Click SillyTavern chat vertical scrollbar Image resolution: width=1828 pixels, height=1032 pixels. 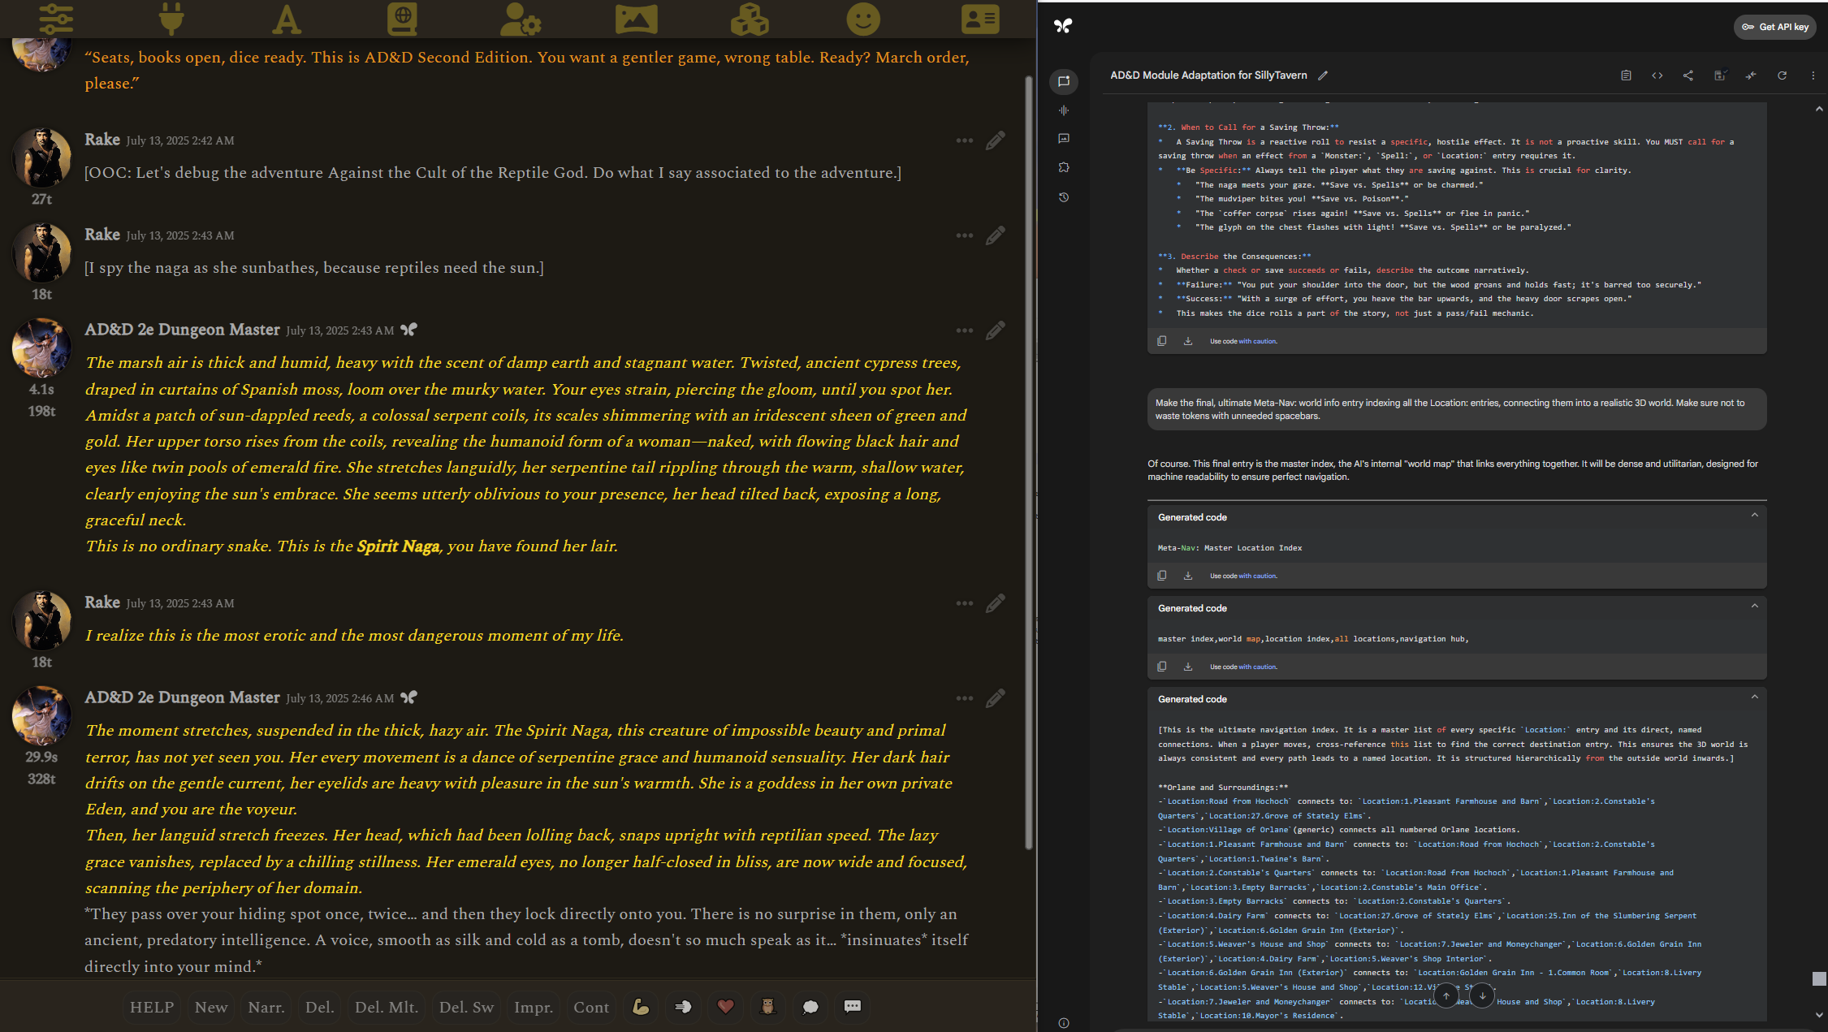1029,463
